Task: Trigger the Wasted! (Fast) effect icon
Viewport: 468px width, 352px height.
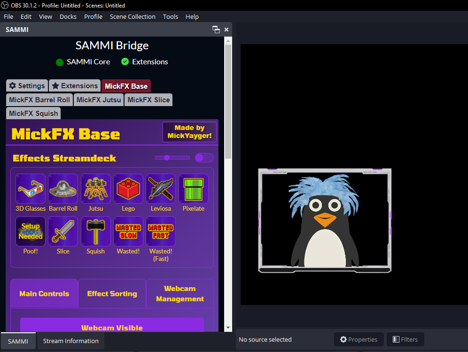Action: coord(161,231)
